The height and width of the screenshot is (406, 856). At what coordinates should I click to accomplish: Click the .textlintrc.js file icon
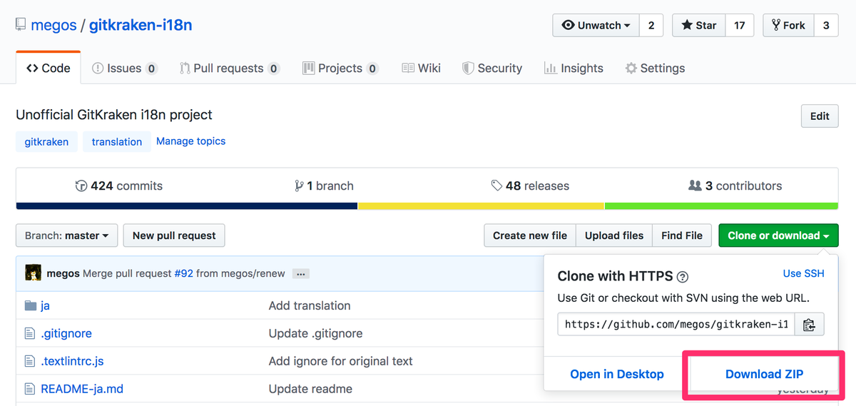(29, 361)
